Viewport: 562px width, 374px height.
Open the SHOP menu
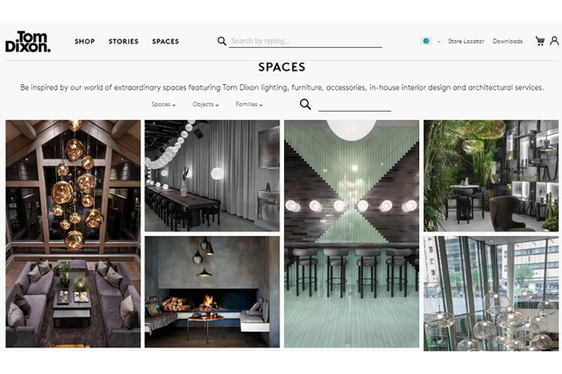(x=85, y=41)
